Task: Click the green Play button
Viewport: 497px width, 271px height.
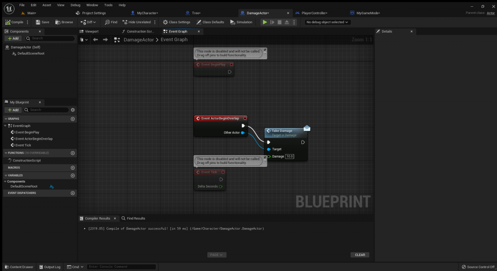Action: click(265, 22)
